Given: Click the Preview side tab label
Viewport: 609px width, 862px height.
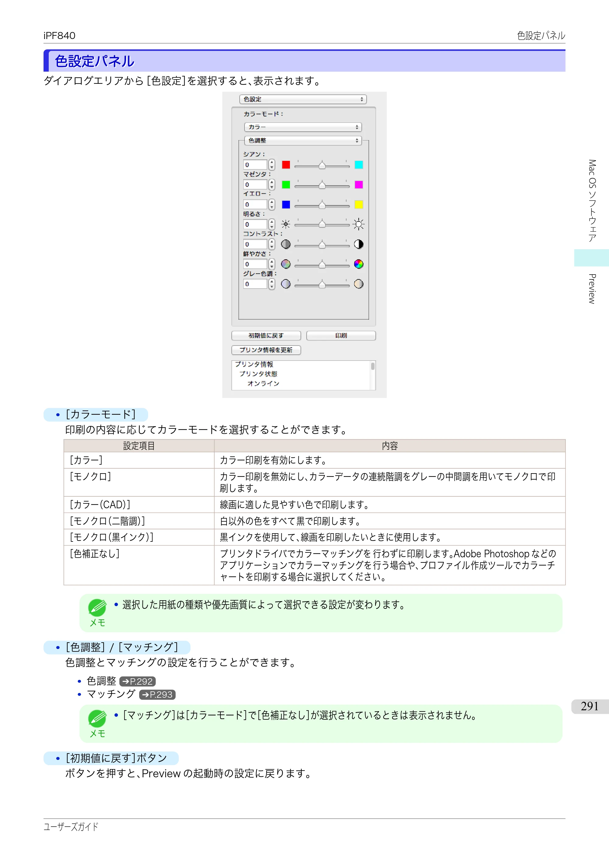Looking at the screenshot, I should pos(592,289).
